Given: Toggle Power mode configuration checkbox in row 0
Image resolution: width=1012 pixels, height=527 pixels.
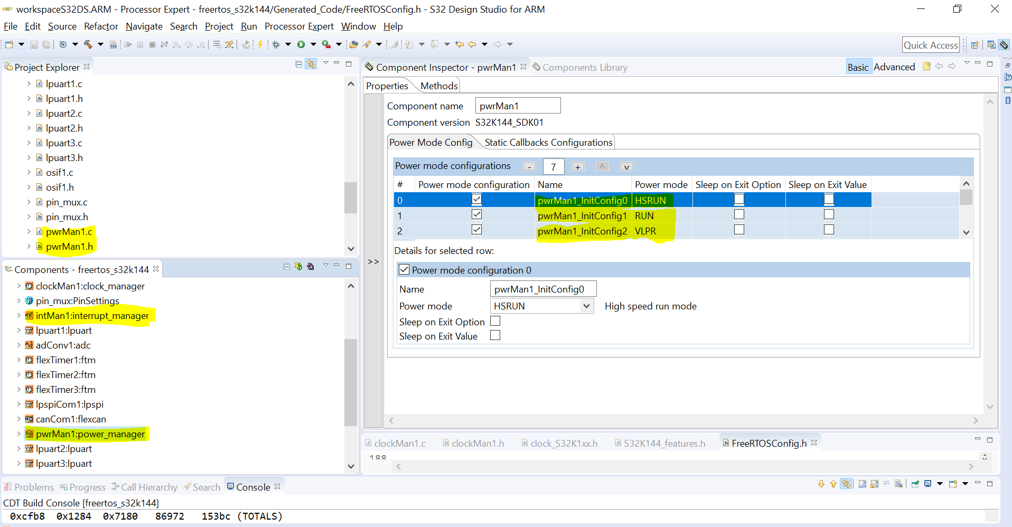Looking at the screenshot, I should click(x=476, y=199).
